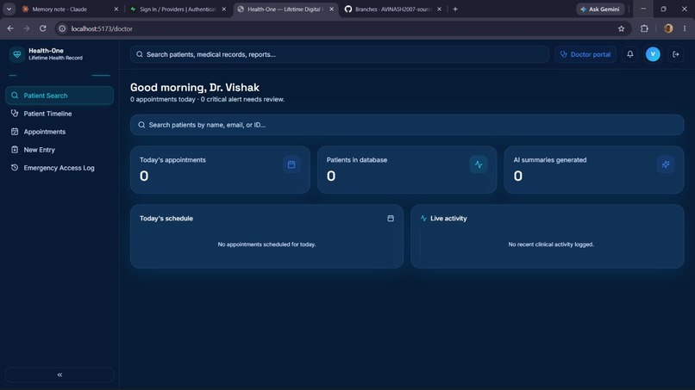Open New Entry in the sidebar

59,150
